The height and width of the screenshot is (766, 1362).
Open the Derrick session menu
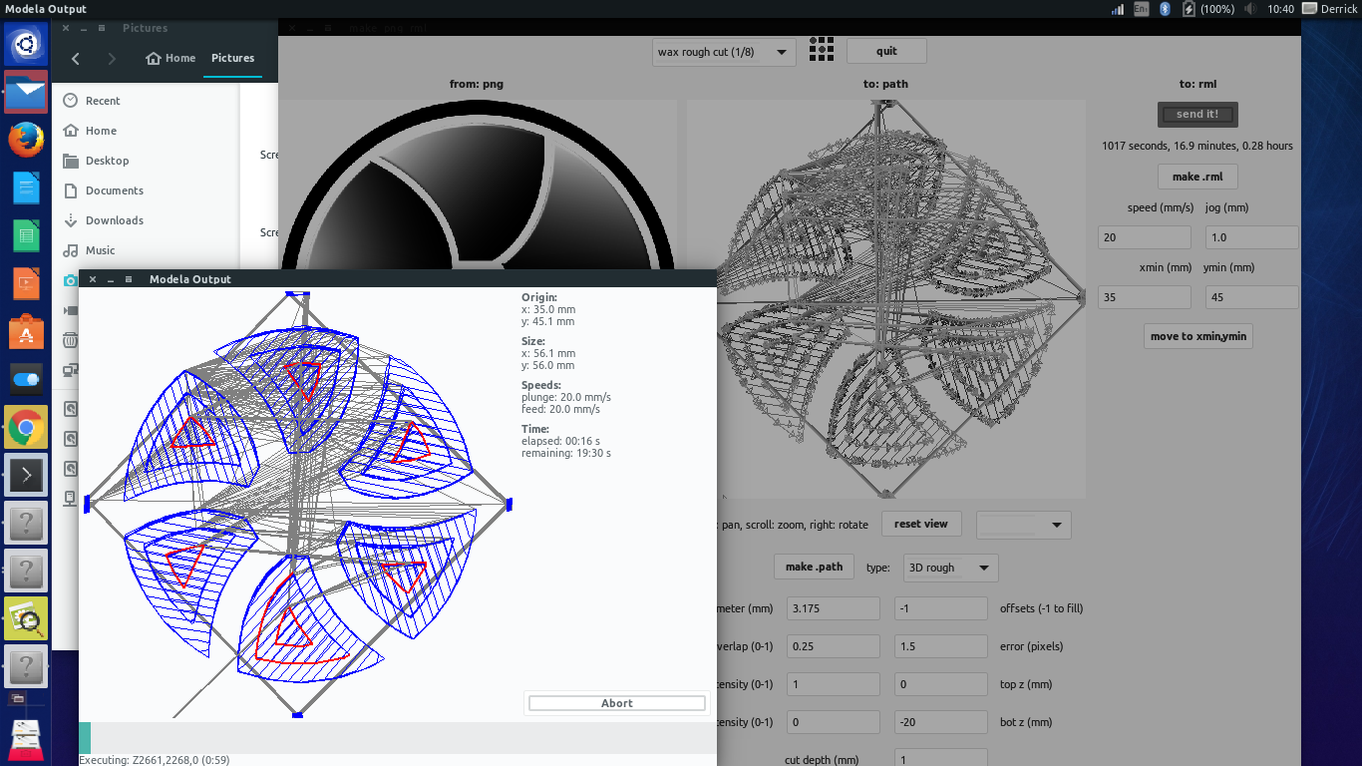coord(1330,9)
